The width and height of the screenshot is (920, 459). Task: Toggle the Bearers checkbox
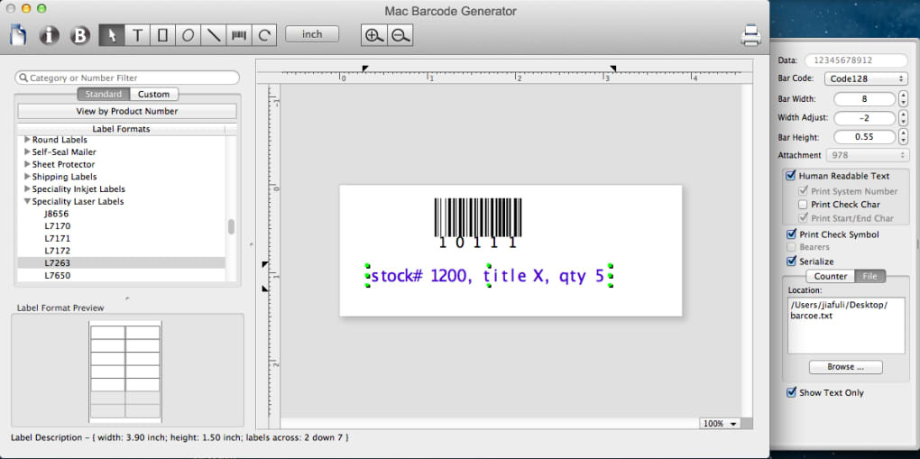[791, 247]
